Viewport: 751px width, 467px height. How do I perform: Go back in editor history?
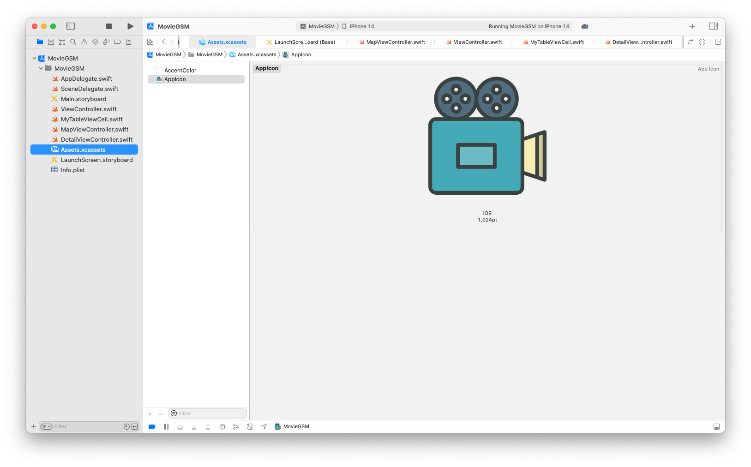point(163,42)
